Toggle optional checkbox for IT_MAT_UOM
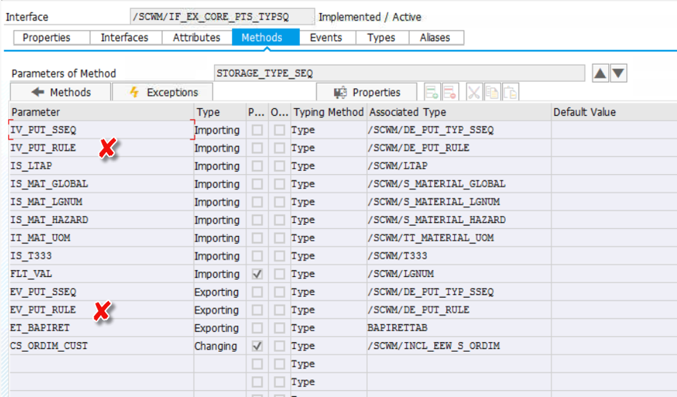This screenshot has height=397, width=677. point(279,238)
